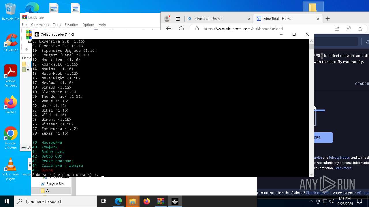
Task: Open VLC media player desktop shortcut
Action: tap(10, 169)
